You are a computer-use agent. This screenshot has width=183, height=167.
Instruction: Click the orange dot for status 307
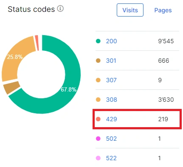98,80
